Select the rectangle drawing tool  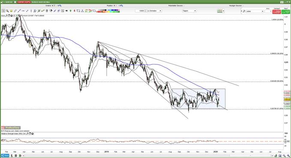click(x=78, y=11)
